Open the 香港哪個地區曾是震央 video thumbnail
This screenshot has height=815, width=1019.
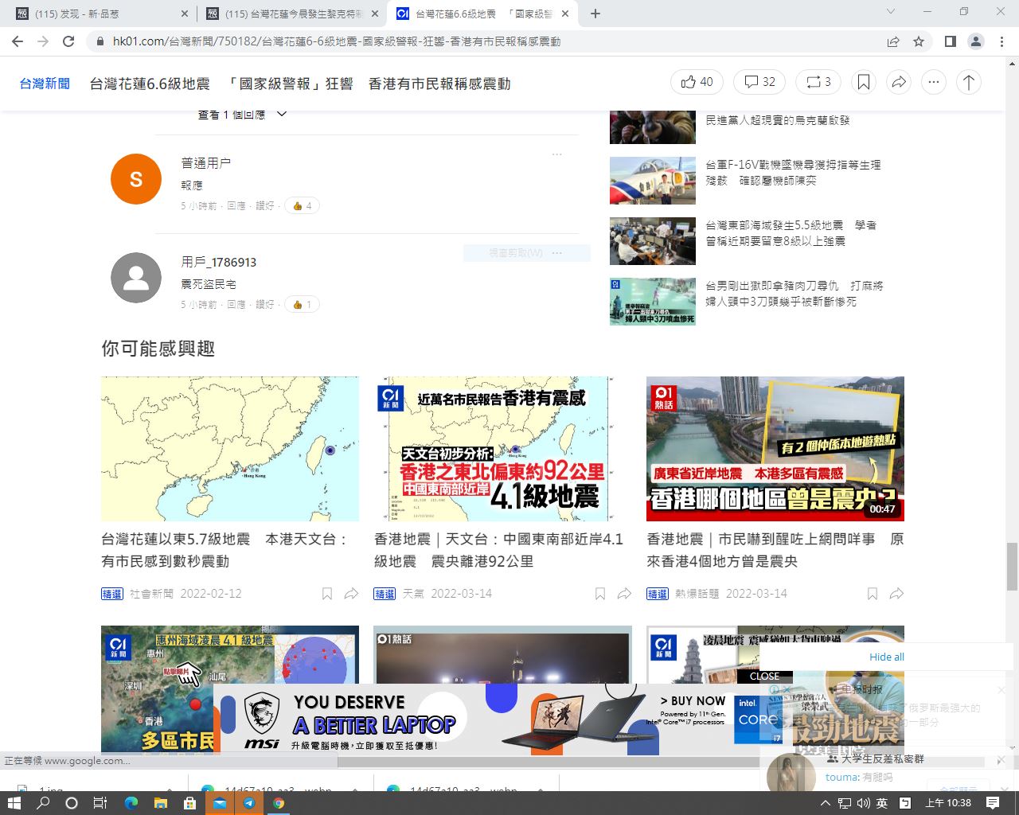click(775, 449)
